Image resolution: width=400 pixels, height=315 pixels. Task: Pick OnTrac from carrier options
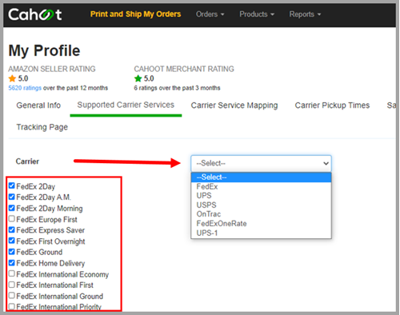pyautogui.click(x=261, y=214)
